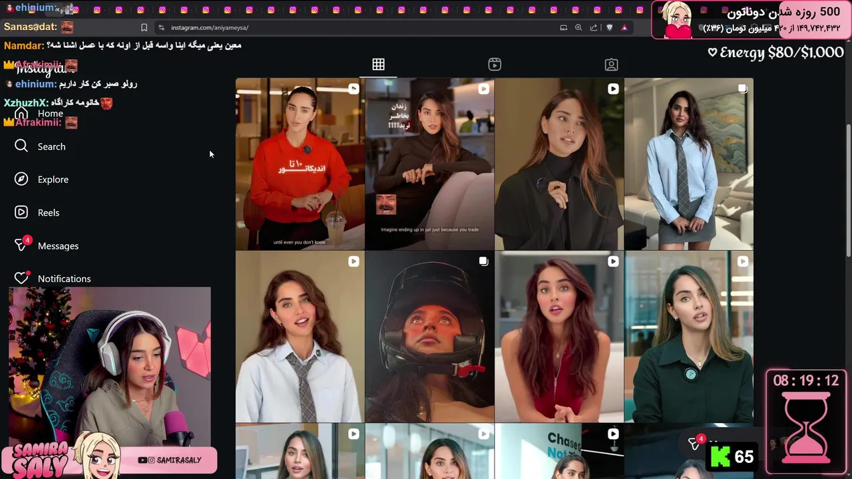Screen dimensions: 852x479
Task: Click the Search magnifier icon
Action: click(x=21, y=146)
